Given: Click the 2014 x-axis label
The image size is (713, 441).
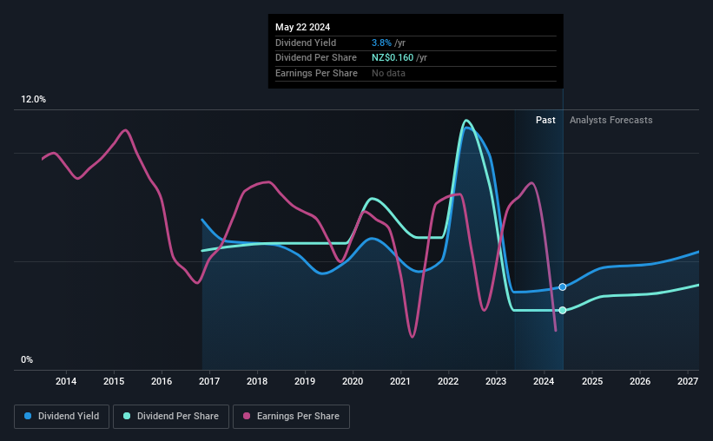Looking at the screenshot, I should [x=66, y=381].
